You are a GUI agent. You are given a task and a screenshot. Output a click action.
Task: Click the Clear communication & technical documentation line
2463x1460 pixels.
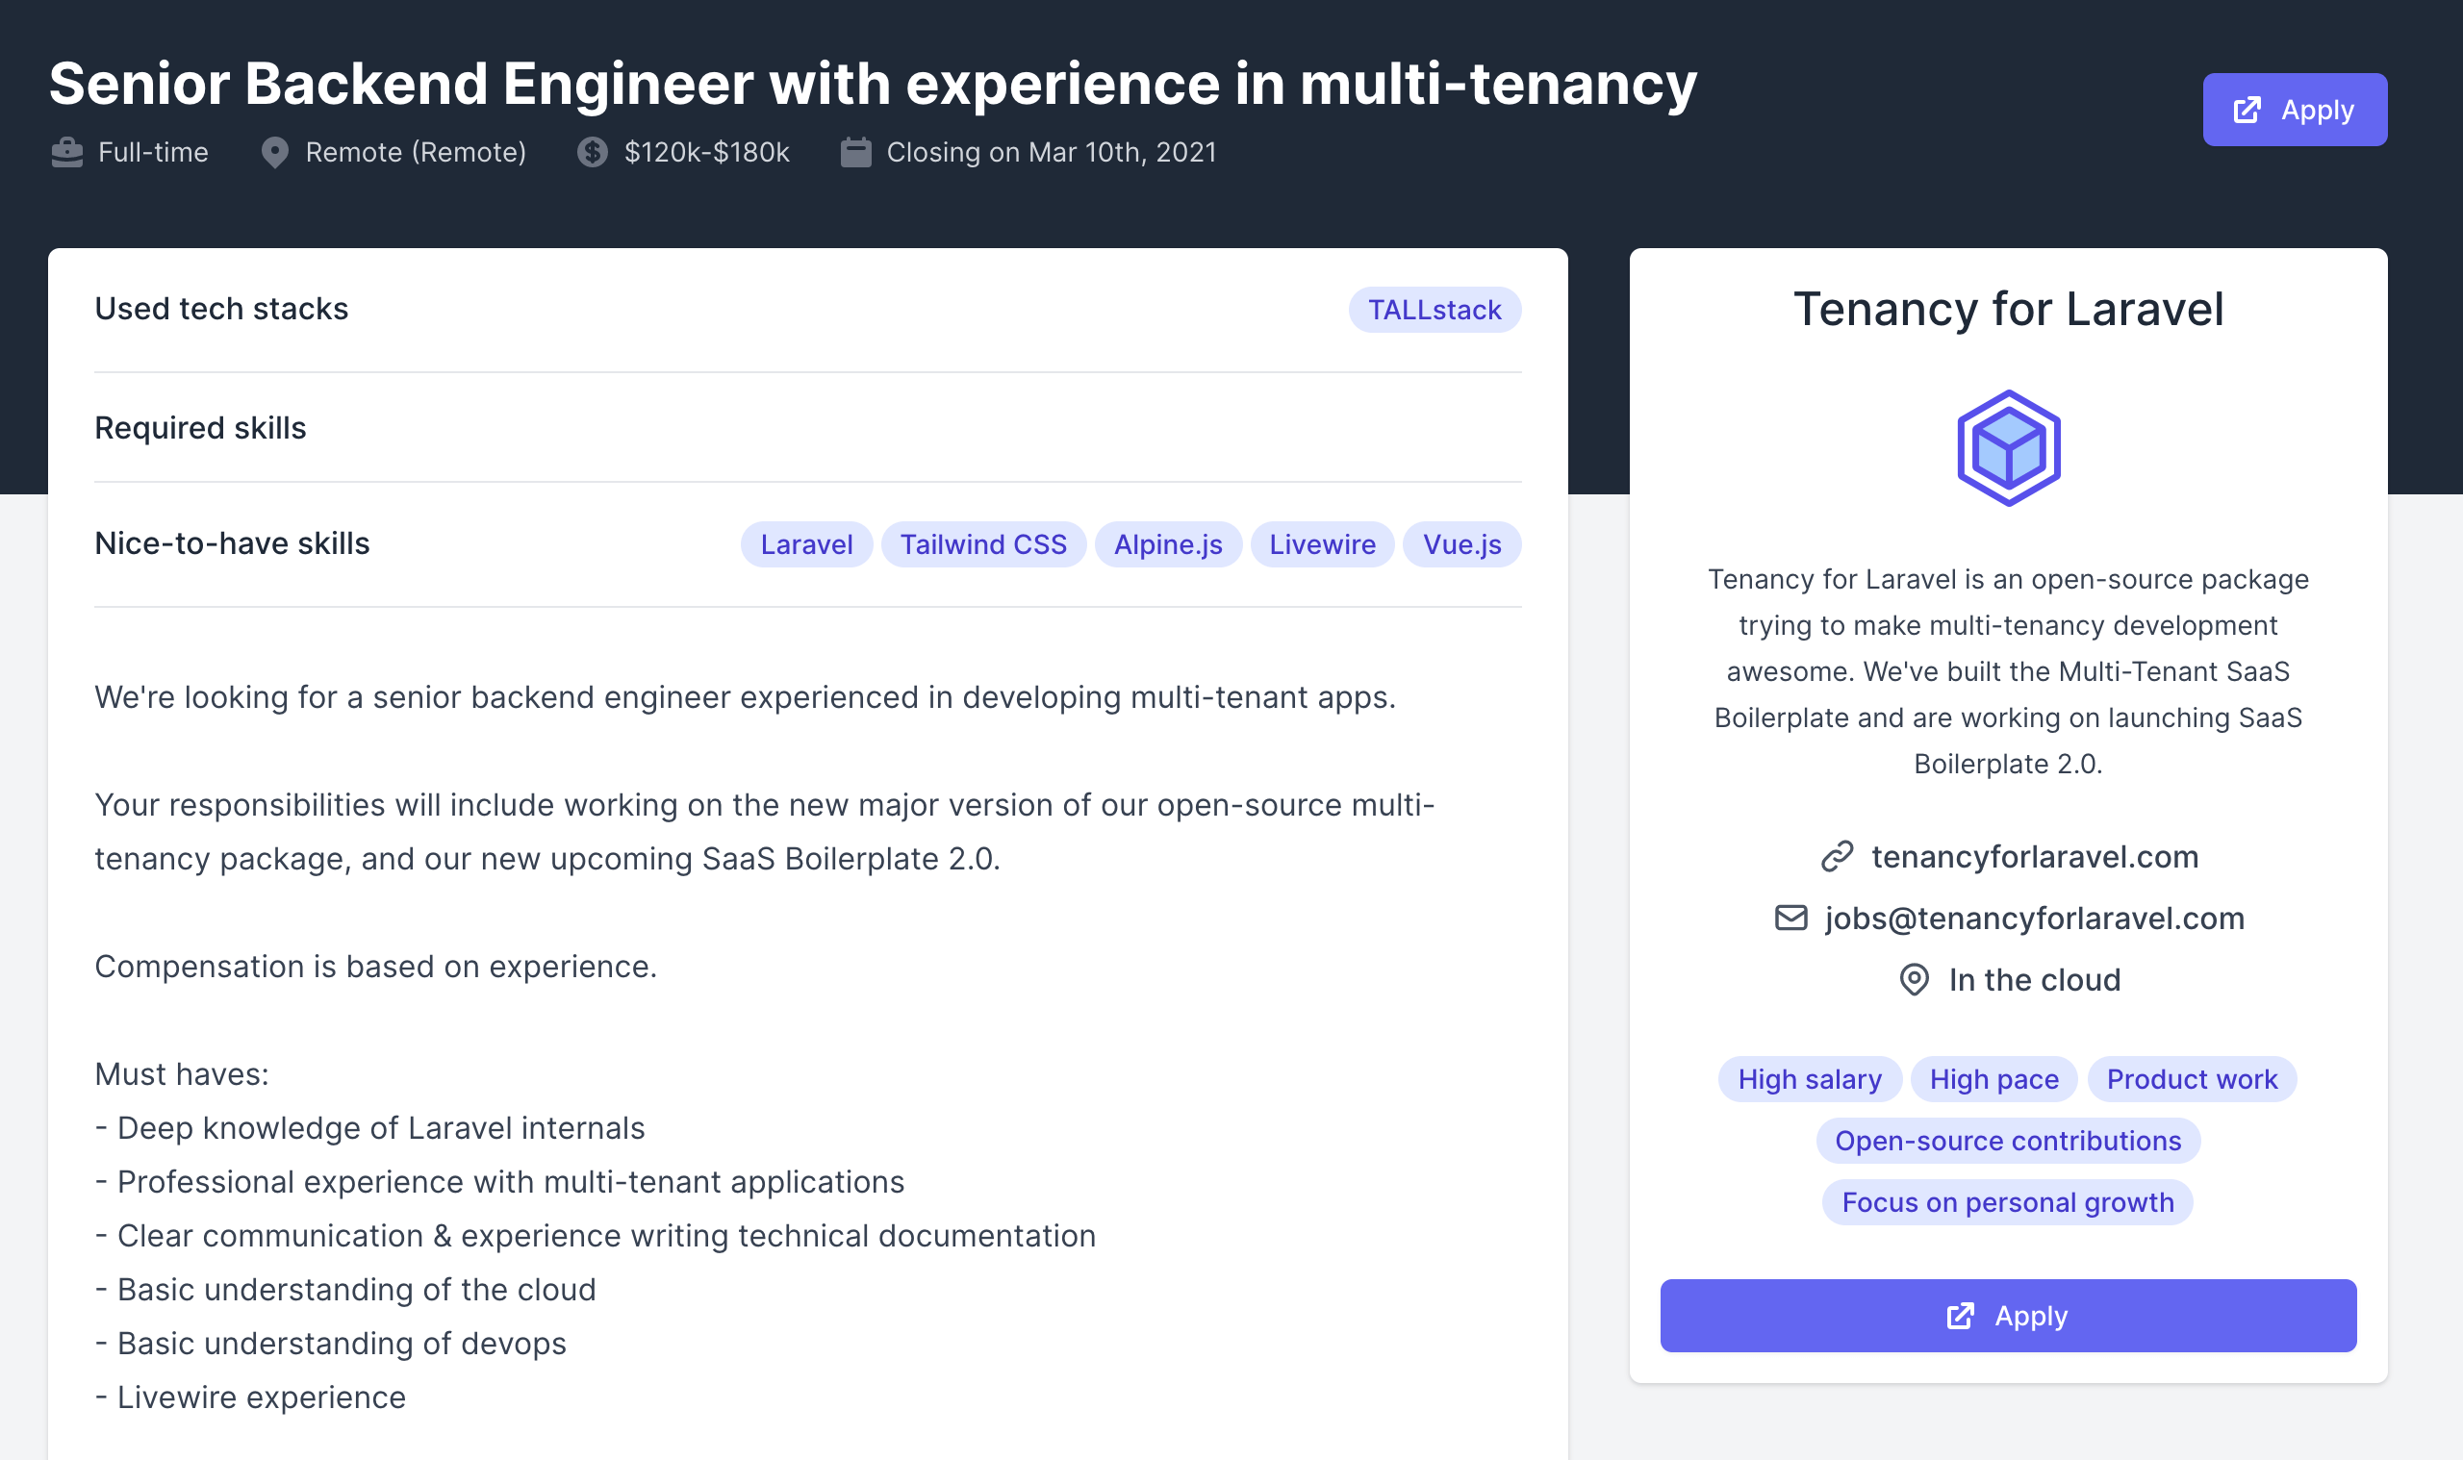point(595,1236)
